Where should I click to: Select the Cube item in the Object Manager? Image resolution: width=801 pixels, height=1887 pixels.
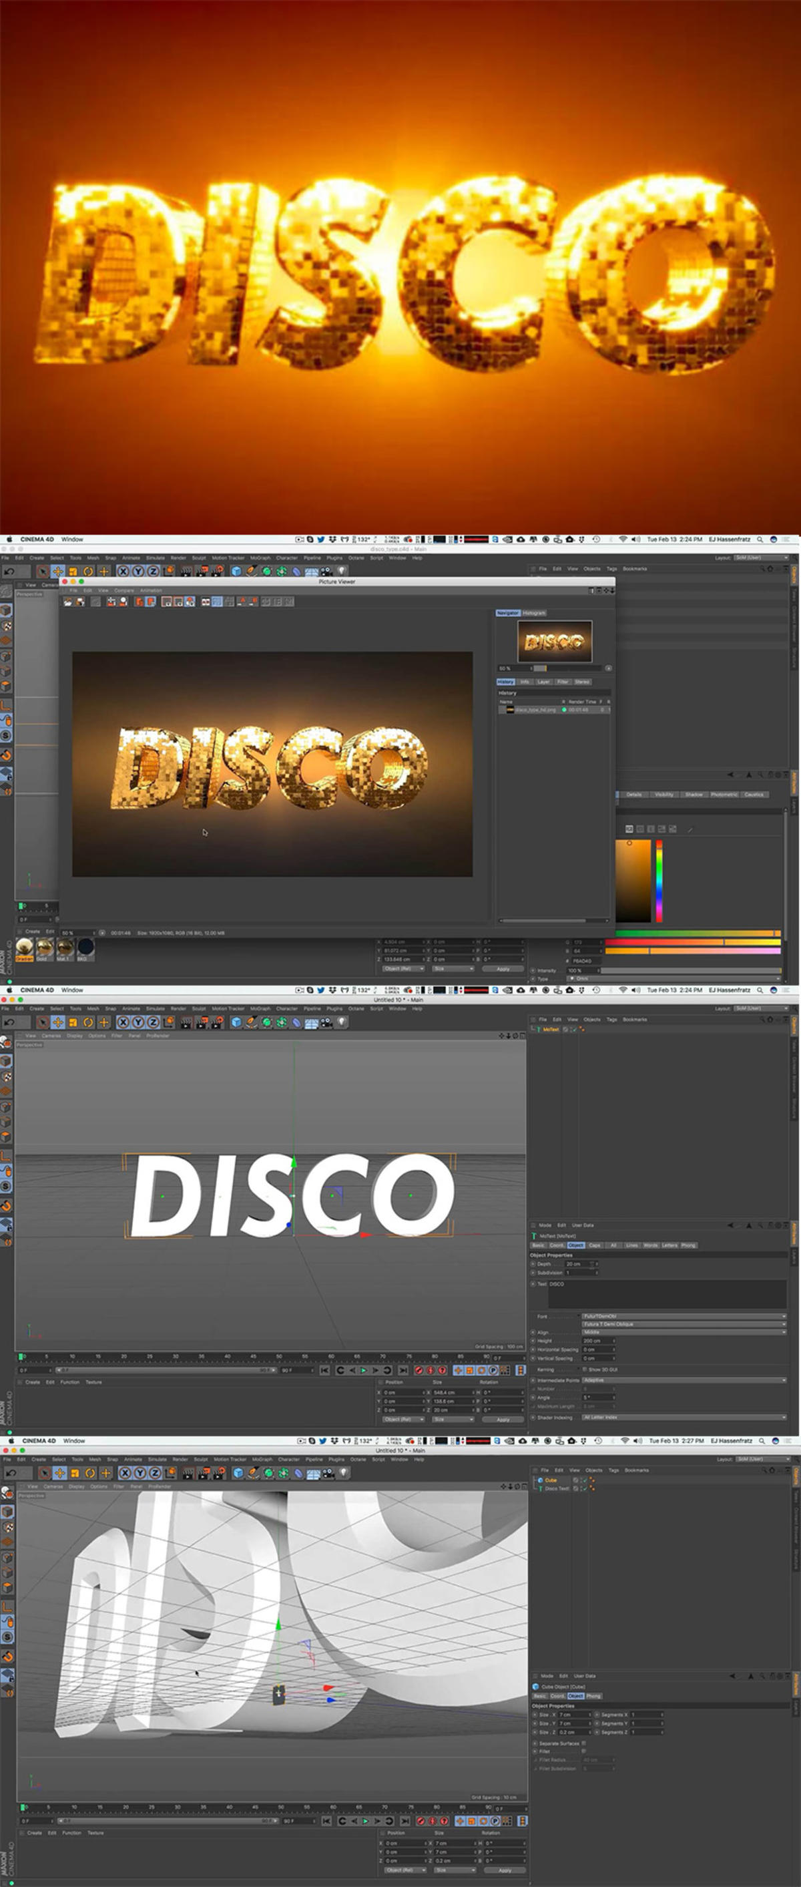pos(551,1480)
